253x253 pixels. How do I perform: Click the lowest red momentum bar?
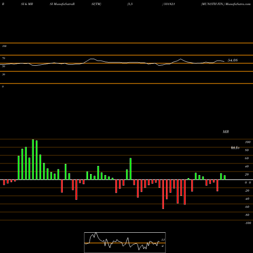click(163, 194)
